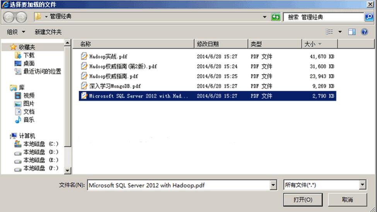
Task: Sort by the 修改日期 column header
Action: (x=221, y=44)
